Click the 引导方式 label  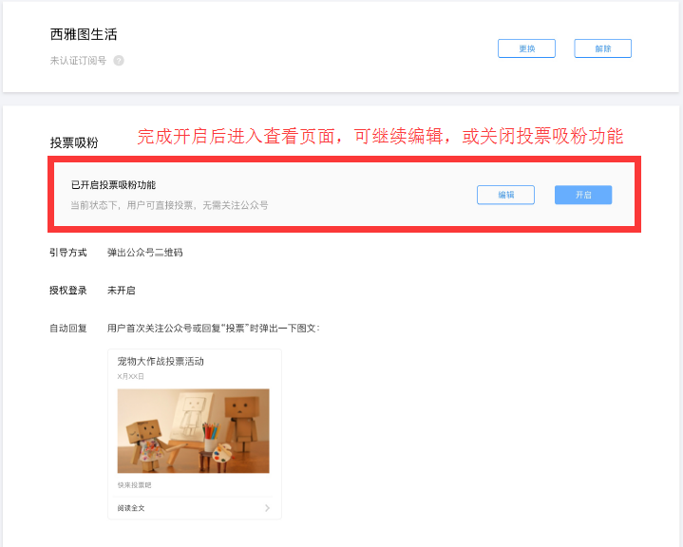pos(68,253)
